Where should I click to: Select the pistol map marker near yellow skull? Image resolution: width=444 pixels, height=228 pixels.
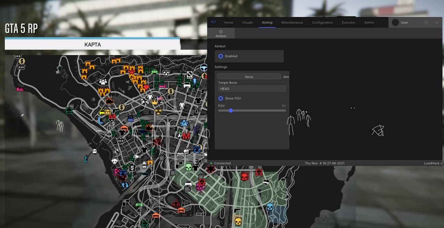pos(237,210)
